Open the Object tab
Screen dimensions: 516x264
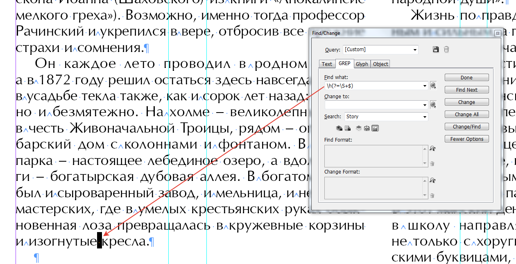click(x=380, y=64)
